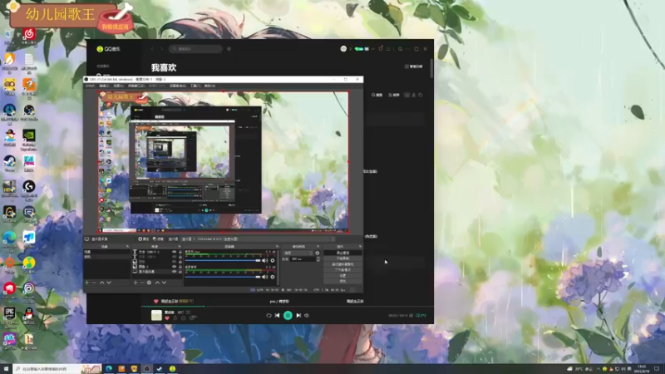Image resolution: width=665 pixels, height=374 pixels.
Task: Open the OBS 视图 menu
Action: click(x=118, y=86)
